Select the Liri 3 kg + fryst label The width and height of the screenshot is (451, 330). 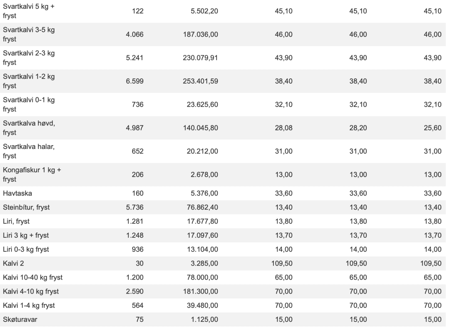[26, 236]
